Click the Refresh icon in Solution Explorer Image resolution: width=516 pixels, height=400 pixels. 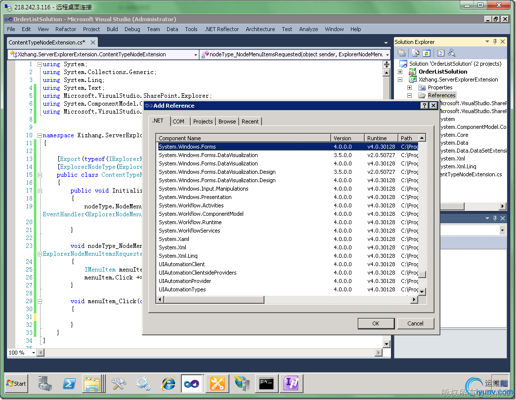pos(426,53)
